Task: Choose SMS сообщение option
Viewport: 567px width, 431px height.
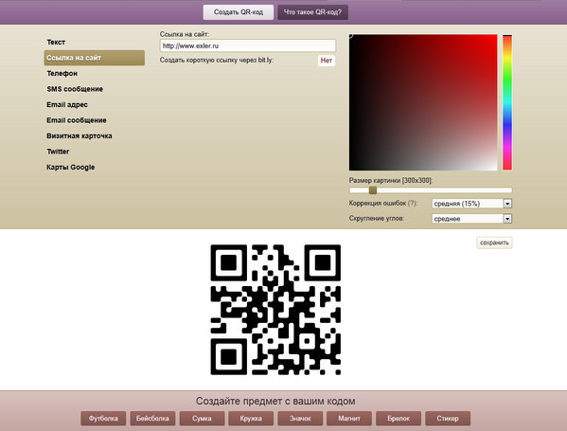Action: (75, 89)
